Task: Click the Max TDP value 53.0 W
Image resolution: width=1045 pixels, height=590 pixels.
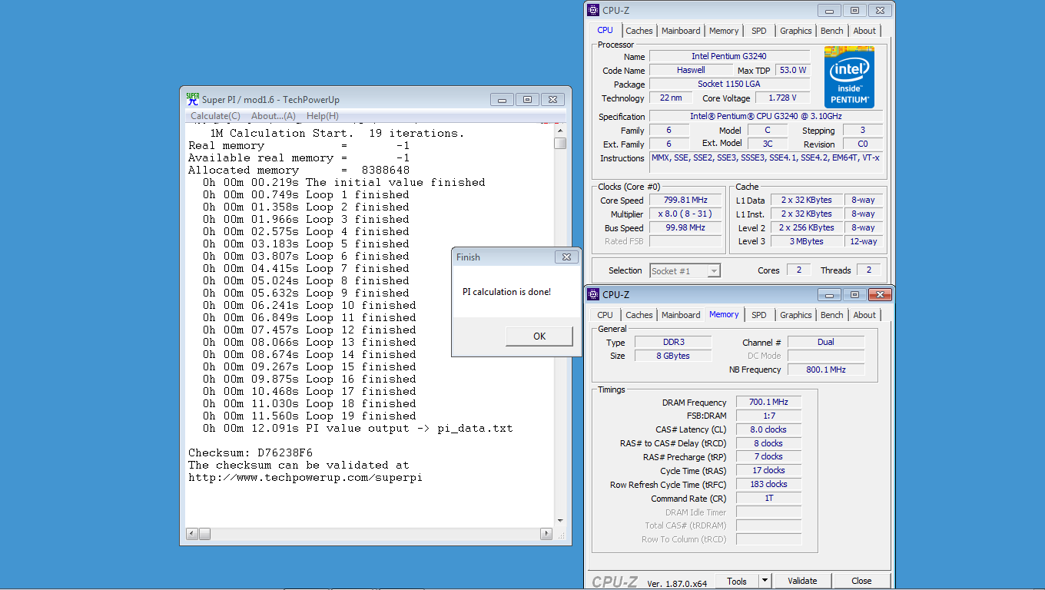Action: pyautogui.click(x=792, y=70)
